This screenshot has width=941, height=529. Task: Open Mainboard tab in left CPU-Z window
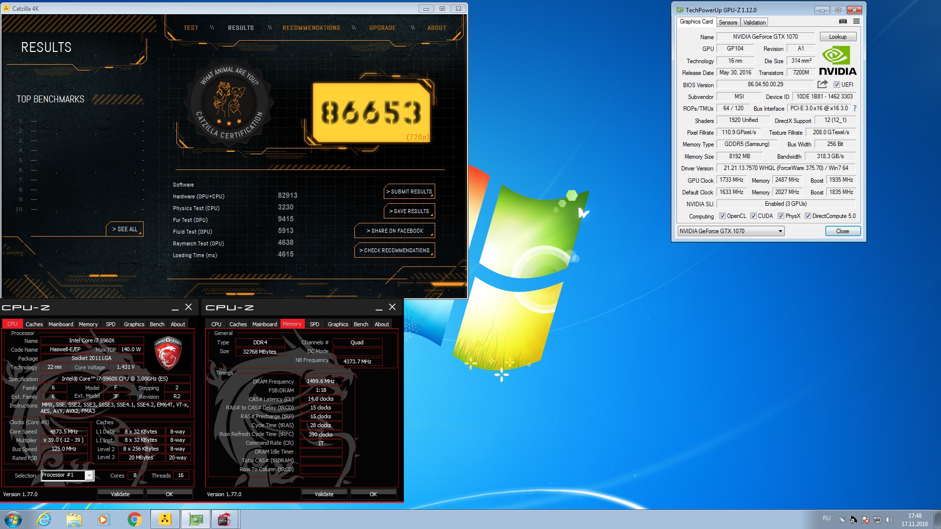tap(61, 324)
